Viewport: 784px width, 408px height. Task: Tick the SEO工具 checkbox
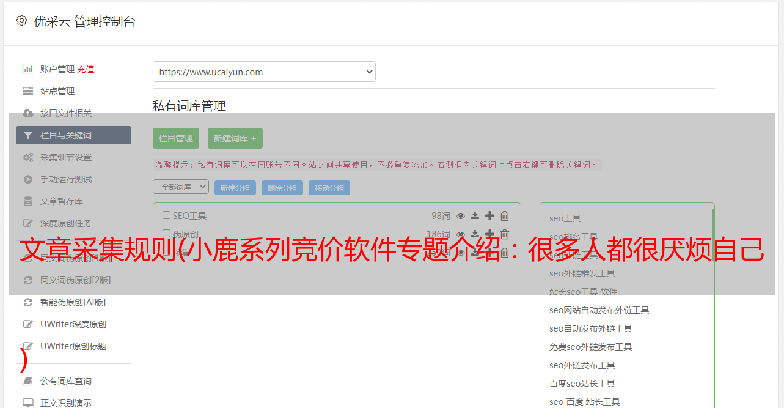[166, 215]
